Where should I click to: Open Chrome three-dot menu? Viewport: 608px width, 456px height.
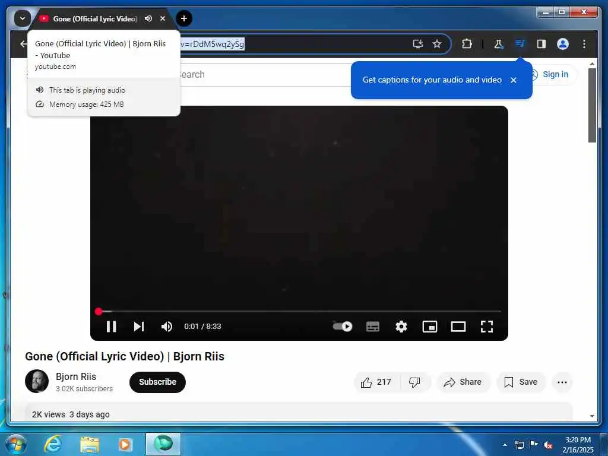click(584, 44)
